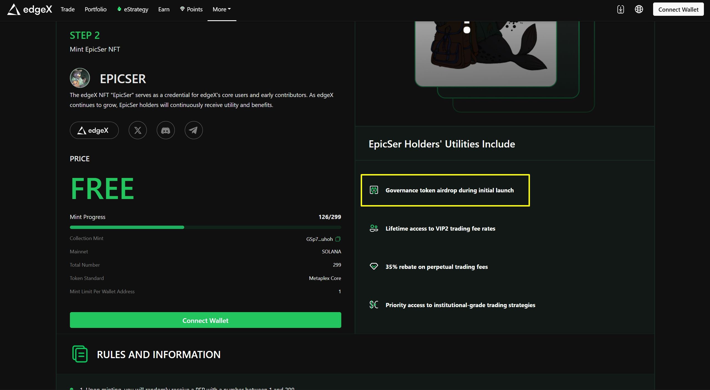Open the X (Twitter) social icon
710x390 pixels.
tap(138, 130)
